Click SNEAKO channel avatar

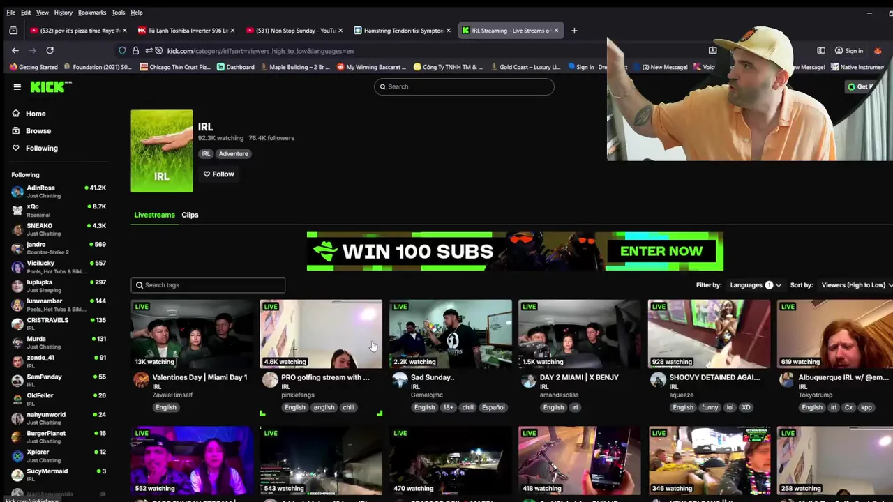17,229
